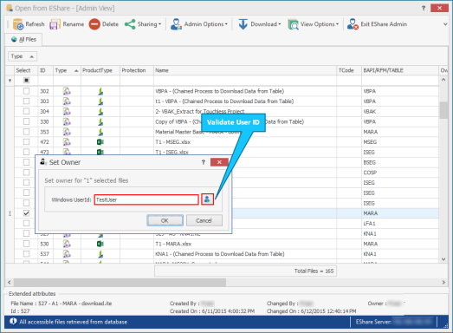
Task: Click the product type icon in row 304
Action: click(100, 111)
